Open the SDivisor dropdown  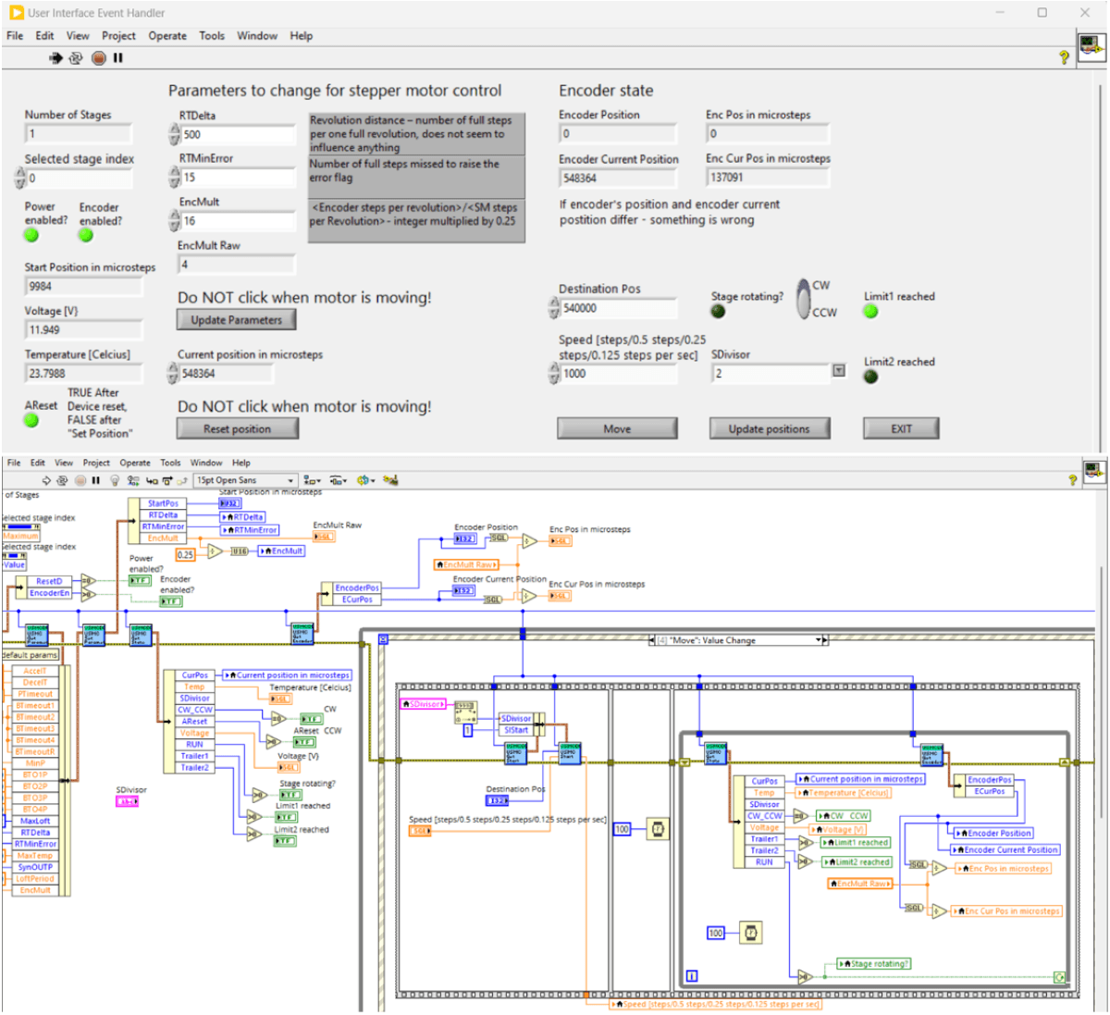[x=838, y=372]
